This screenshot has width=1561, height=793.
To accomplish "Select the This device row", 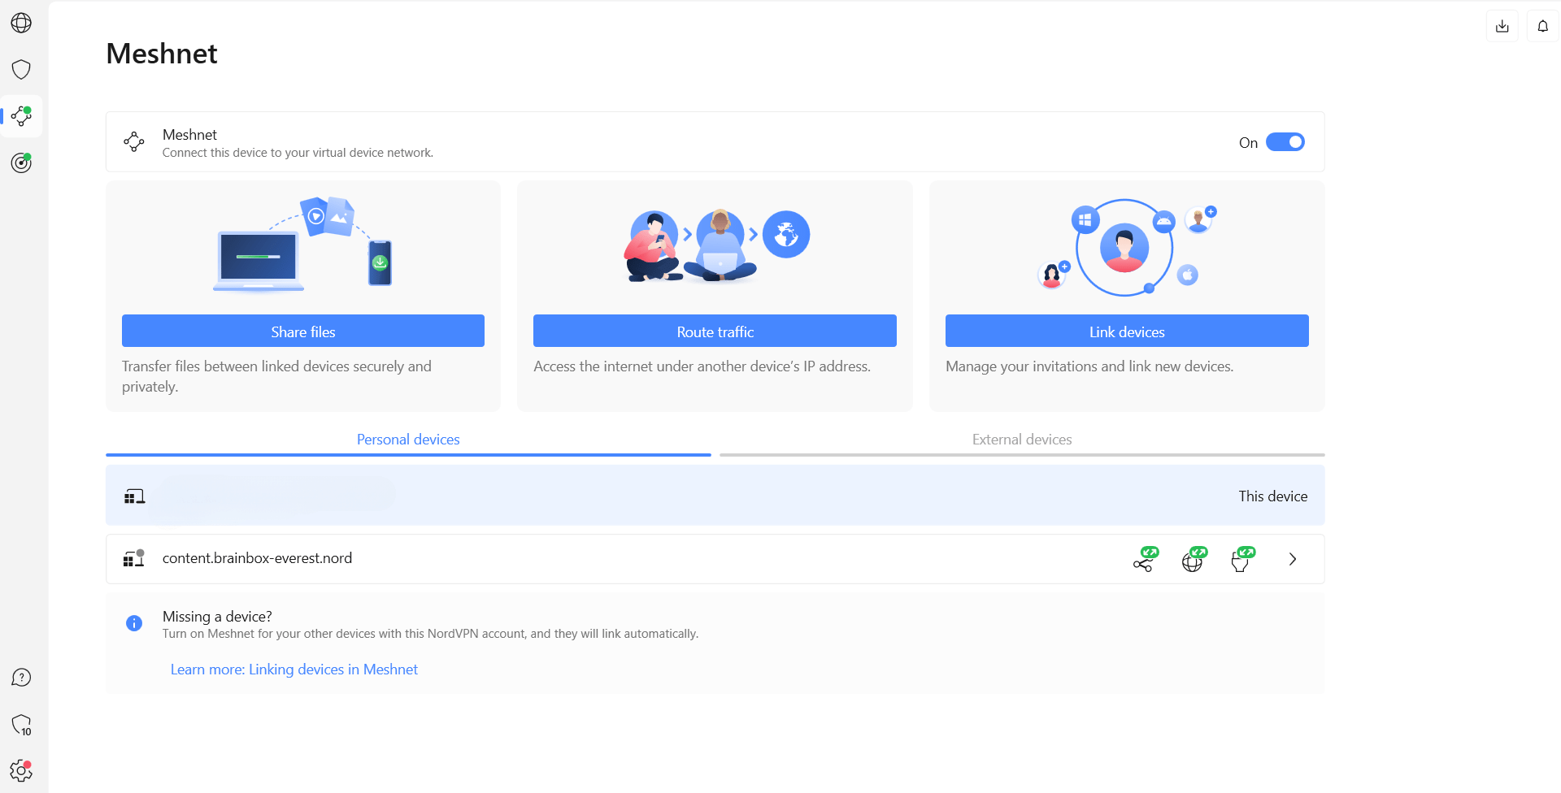I will coord(715,495).
